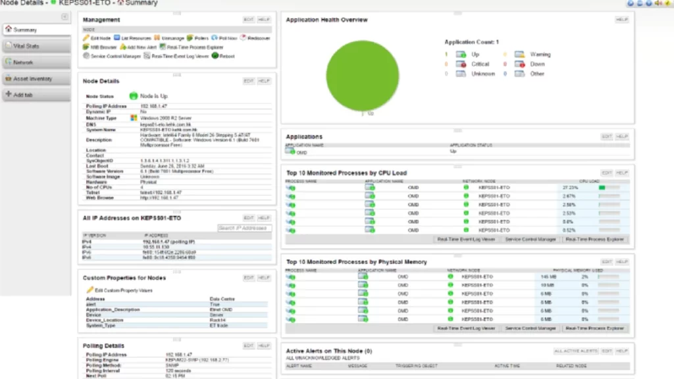
Task: Click the green Reboot icon
Action: click(x=214, y=57)
